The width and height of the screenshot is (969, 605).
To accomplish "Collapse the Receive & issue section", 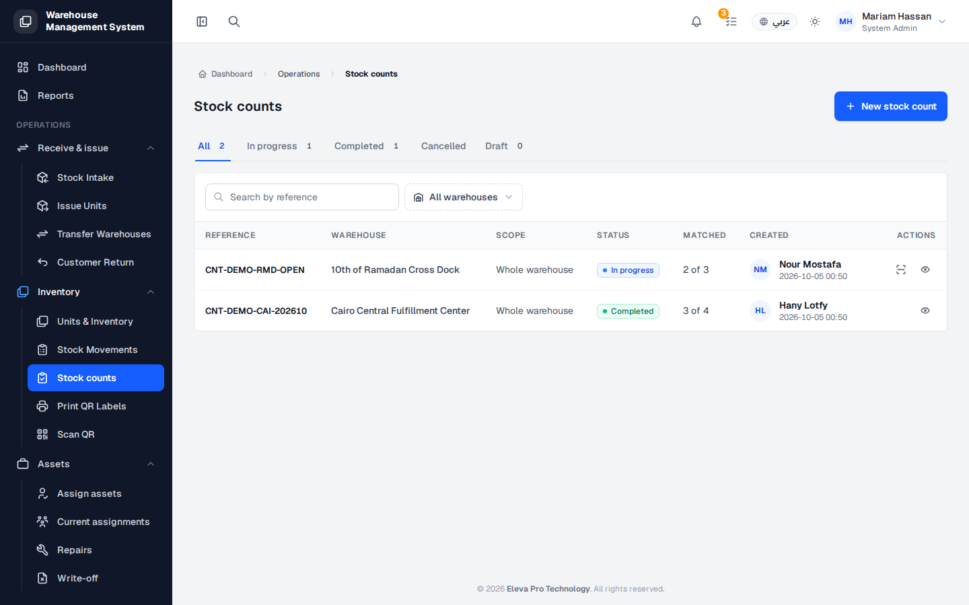I will [86, 148].
